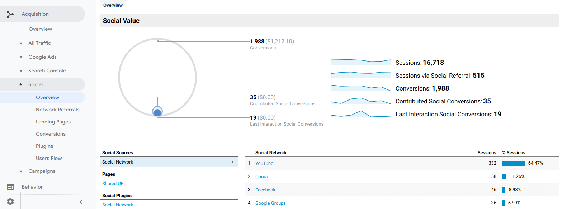Open the Users Flow report
Viewport: 562px width, 209px height.
tap(49, 158)
